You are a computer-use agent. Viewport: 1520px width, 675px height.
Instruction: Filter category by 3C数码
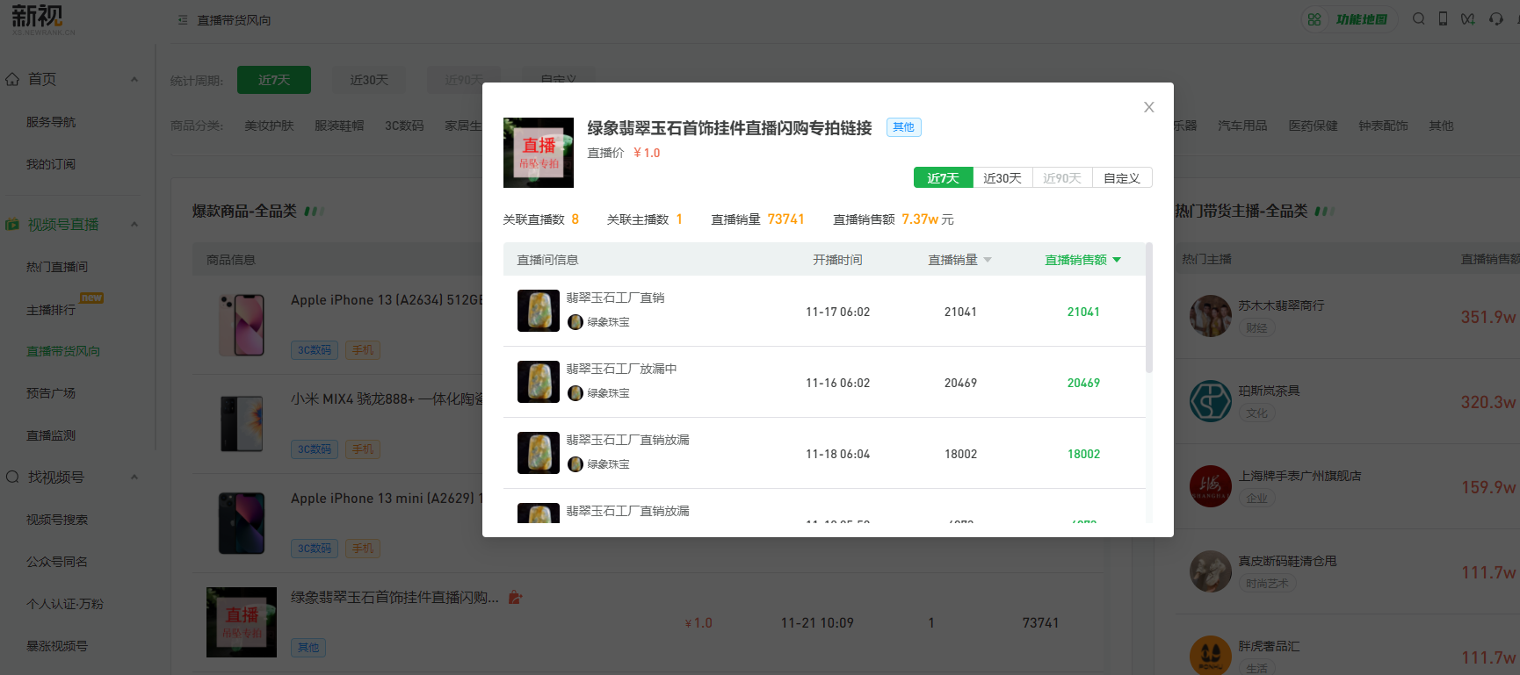[x=404, y=126]
